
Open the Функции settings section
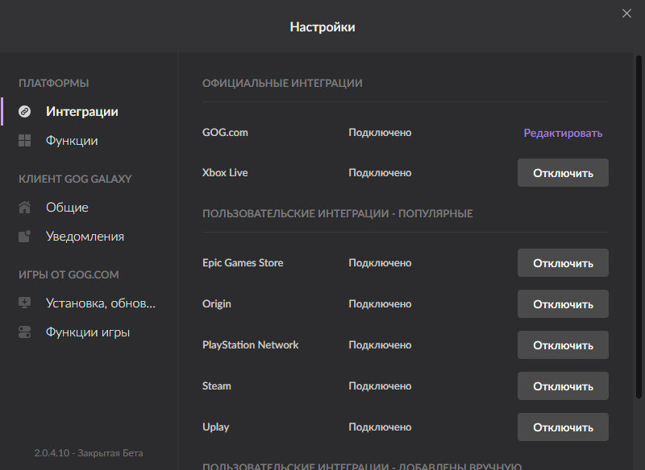pos(72,141)
